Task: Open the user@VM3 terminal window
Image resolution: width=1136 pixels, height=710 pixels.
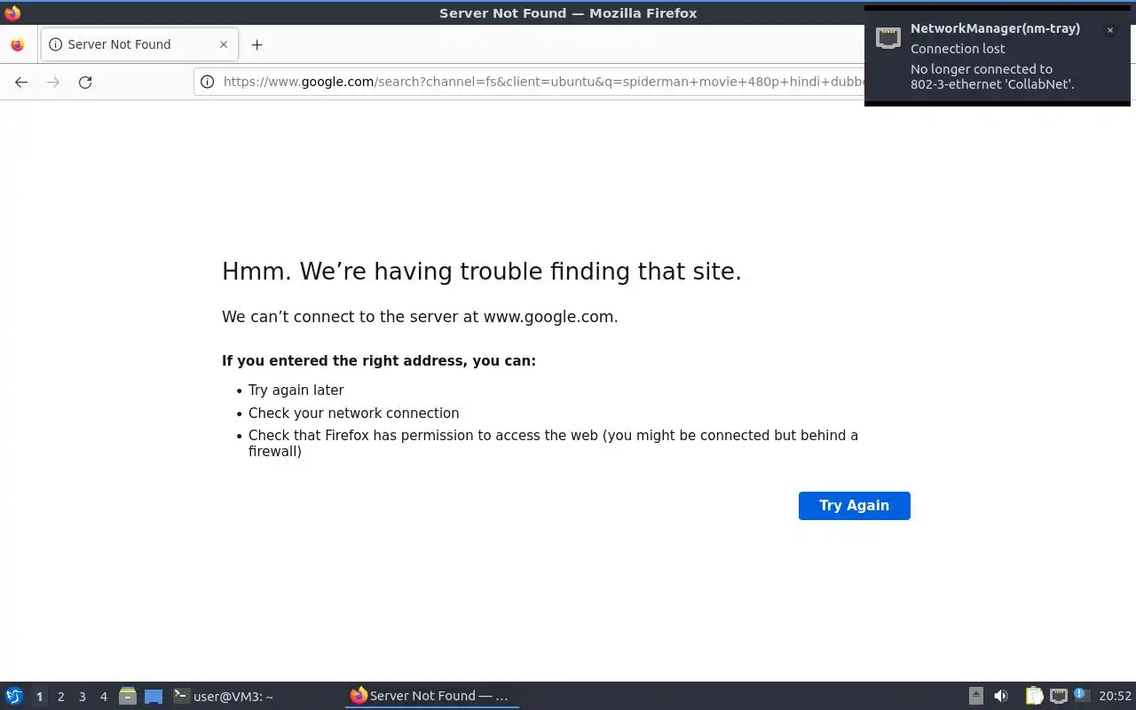Action: [224, 696]
